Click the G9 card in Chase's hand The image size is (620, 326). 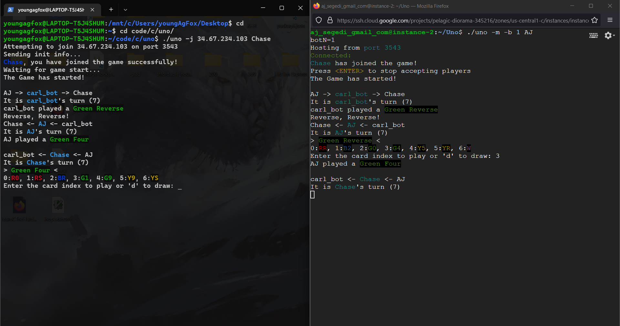108,178
